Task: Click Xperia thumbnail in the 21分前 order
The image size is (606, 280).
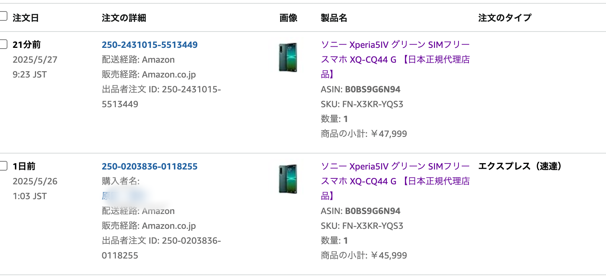Action: pos(288,57)
